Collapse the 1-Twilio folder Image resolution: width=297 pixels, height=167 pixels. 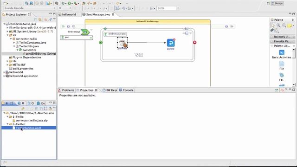[7, 116]
